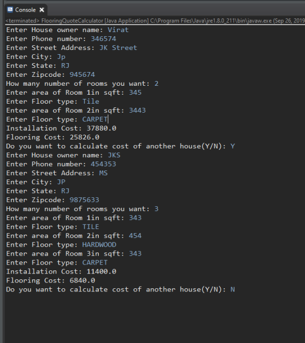The height and width of the screenshot is (343, 305).
Task: Click the Zipcode value 9875633
Action: (x=84, y=200)
